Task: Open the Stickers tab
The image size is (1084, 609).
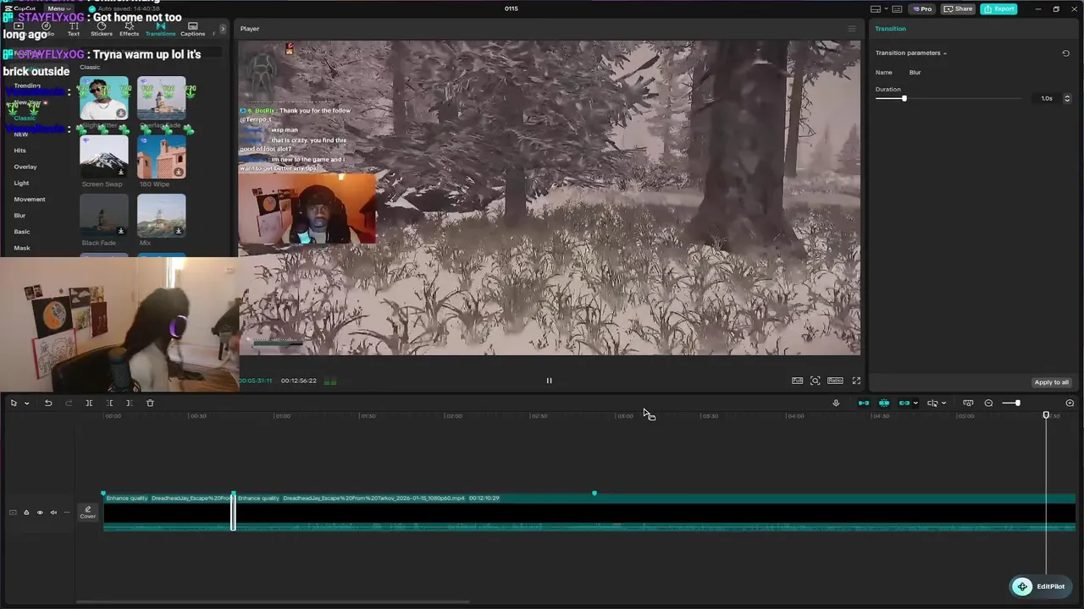Action: pos(102,30)
